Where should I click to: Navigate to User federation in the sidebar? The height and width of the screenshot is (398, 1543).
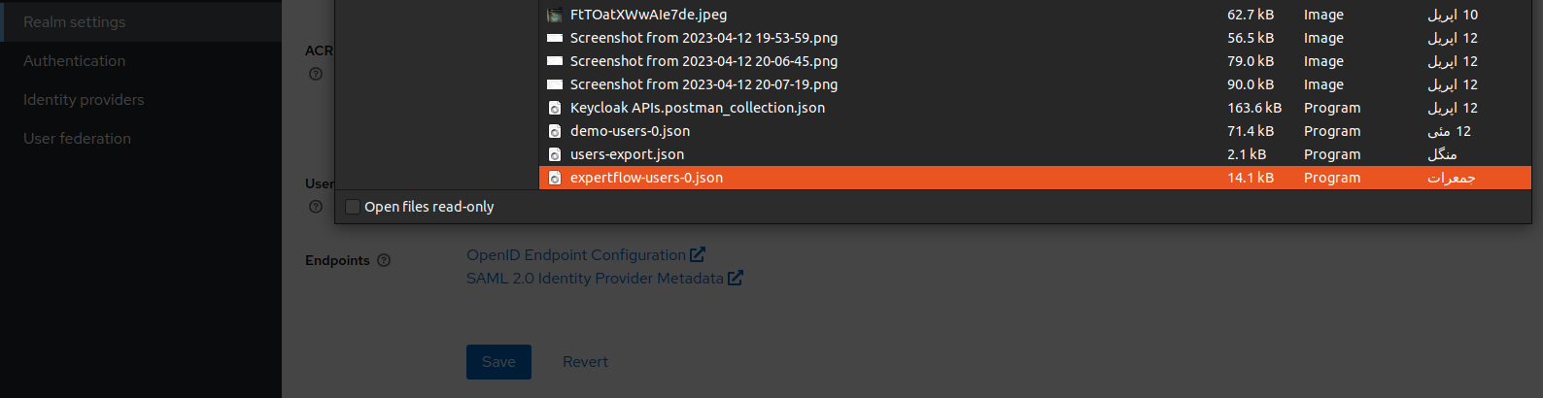pyautogui.click(x=78, y=138)
